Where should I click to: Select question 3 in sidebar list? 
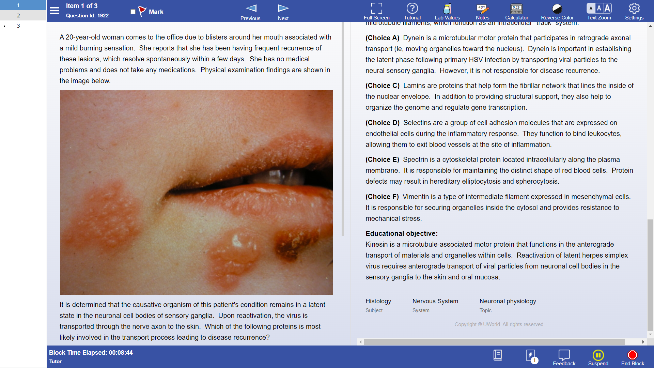[18, 26]
